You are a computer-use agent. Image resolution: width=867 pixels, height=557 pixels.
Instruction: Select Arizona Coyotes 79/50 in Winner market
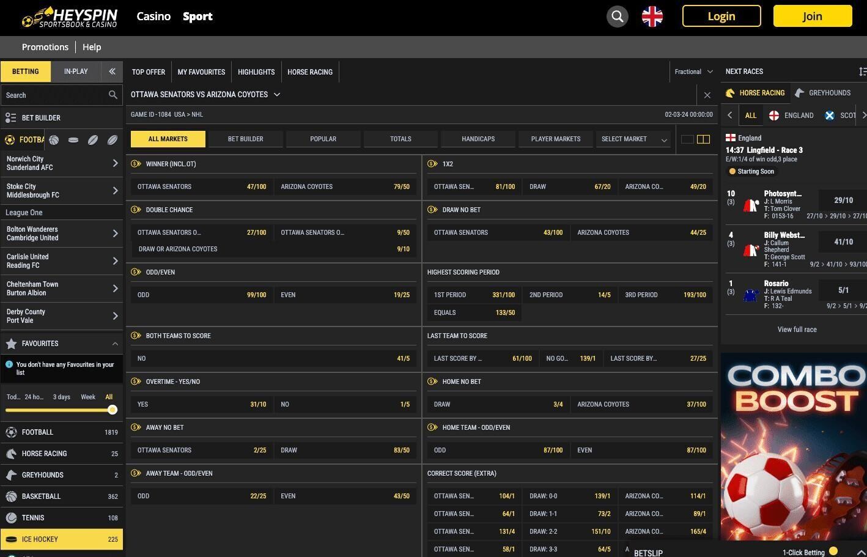click(345, 187)
